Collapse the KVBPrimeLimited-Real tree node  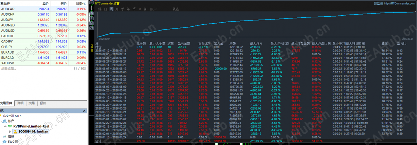[5, 127]
